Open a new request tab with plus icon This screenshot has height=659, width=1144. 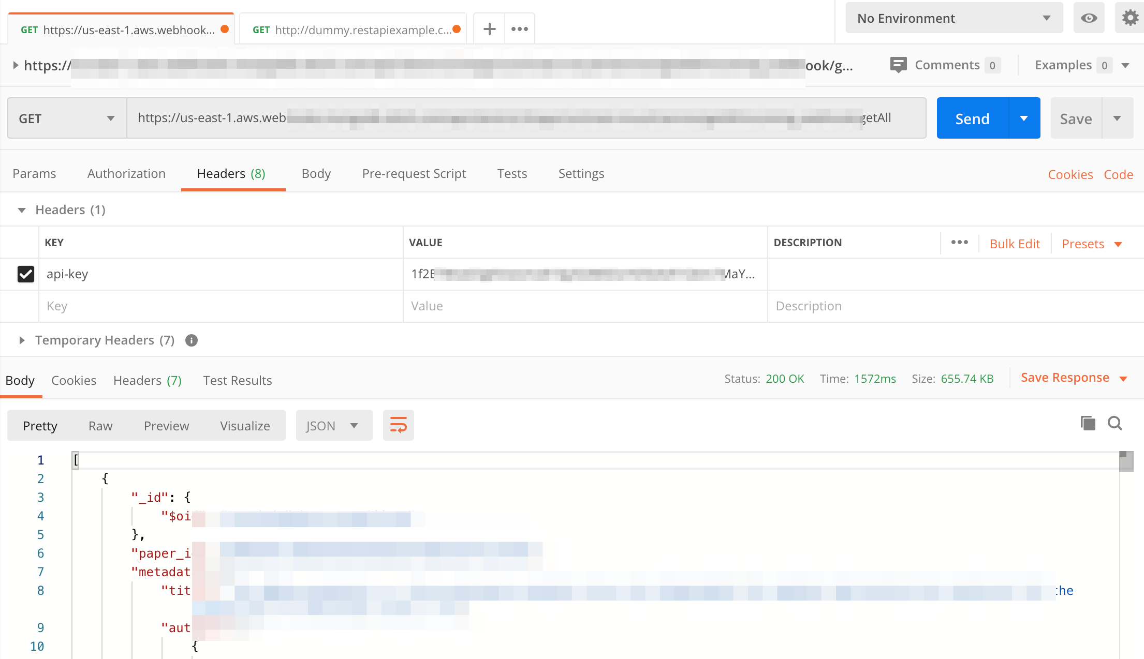(489, 29)
